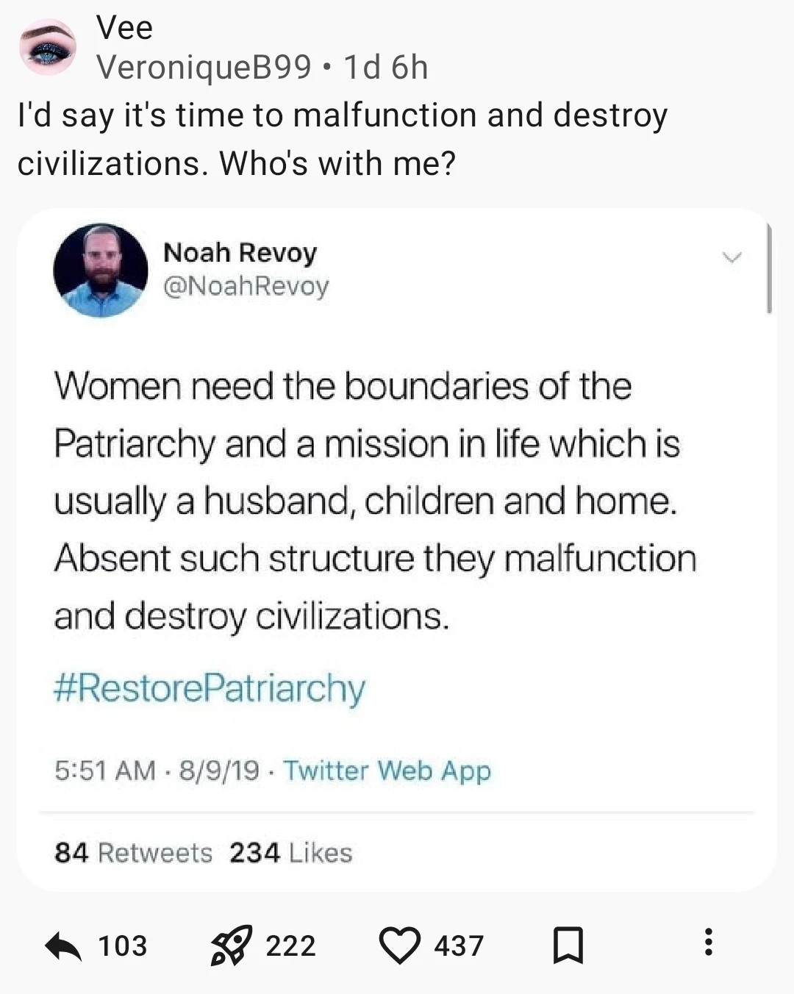Click Vee's eye avatar image

point(47,46)
